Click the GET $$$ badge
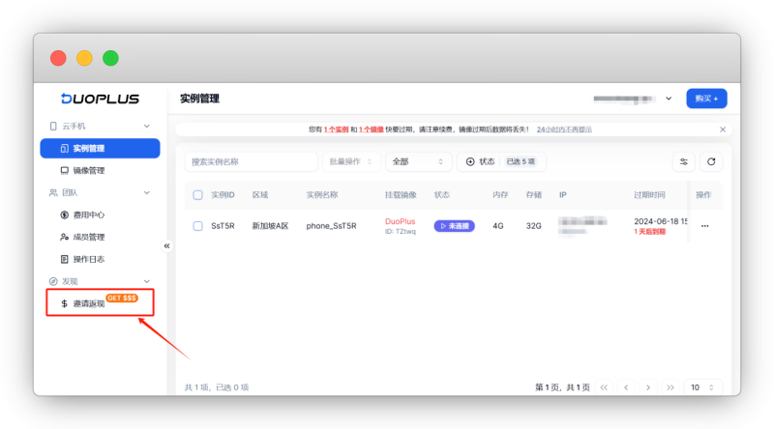Viewport: 774px width, 429px height. click(x=122, y=298)
